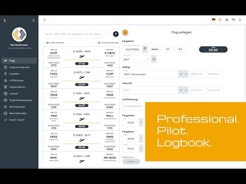
Task: Click the Total 00:00 time pill
Action: [213, 50]
